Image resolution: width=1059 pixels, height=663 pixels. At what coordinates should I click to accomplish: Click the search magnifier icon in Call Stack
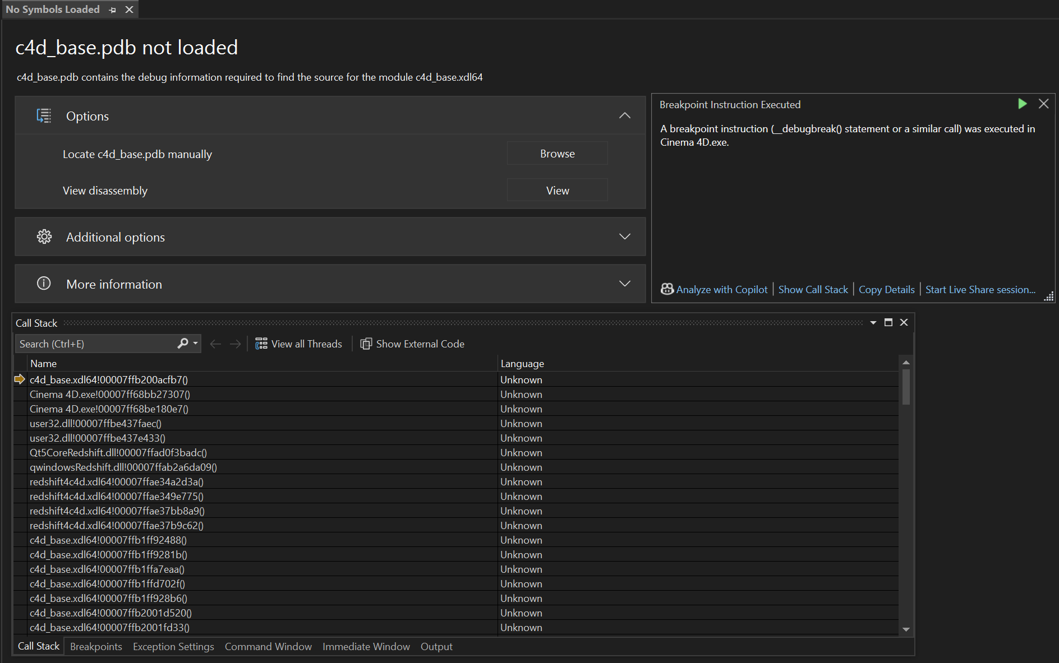pyautogui.click(x=183, y=344)
